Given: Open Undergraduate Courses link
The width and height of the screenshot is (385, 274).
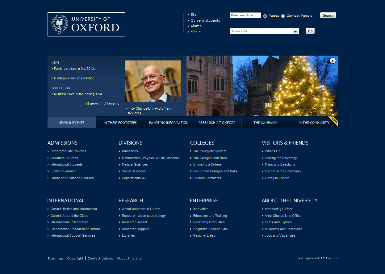Looking at the screenshot, I should [68, 151].
